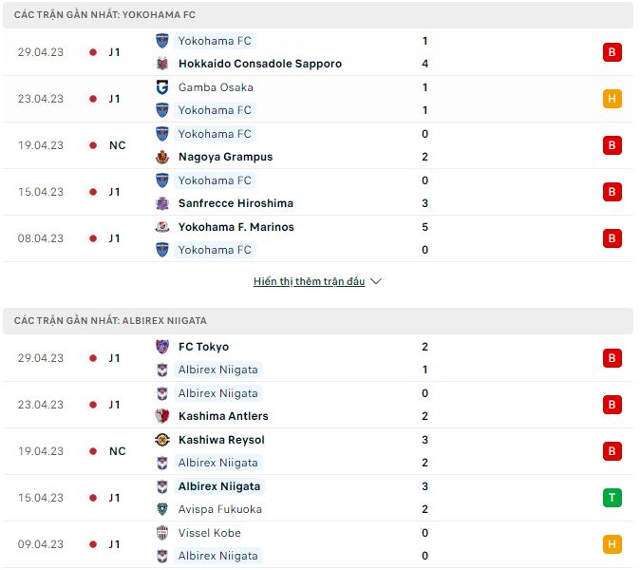Click the Kashima Antlers team crest

tap(161, 416)
